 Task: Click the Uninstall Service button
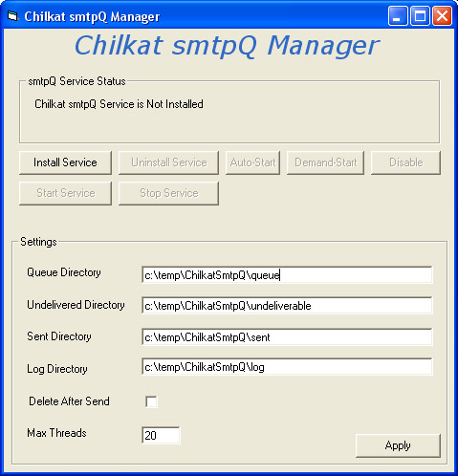[x=168, y=162]
